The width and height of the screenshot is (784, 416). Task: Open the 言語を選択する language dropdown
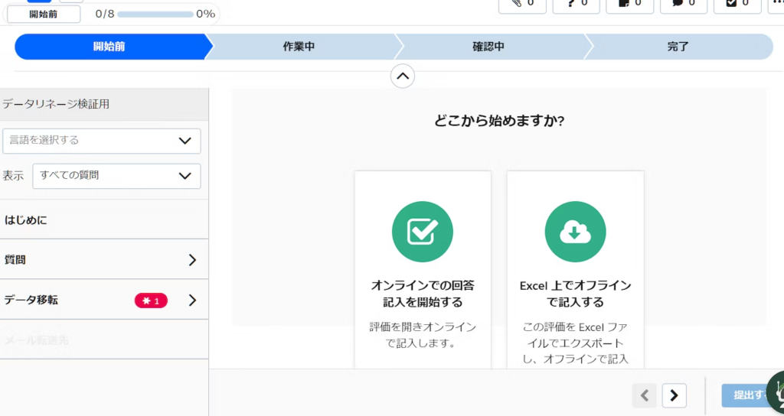tap(101, 141)
